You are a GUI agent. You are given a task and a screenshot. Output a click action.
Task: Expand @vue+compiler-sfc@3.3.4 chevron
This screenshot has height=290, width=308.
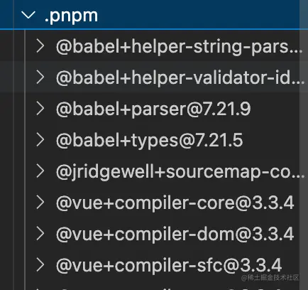(40, 265)
